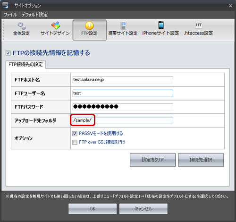Image resolution: width=236 pixels, height=222 pixels.
Task: Enable FTP over SSL接続を行う checkbox
Action: tap(75, 142)
